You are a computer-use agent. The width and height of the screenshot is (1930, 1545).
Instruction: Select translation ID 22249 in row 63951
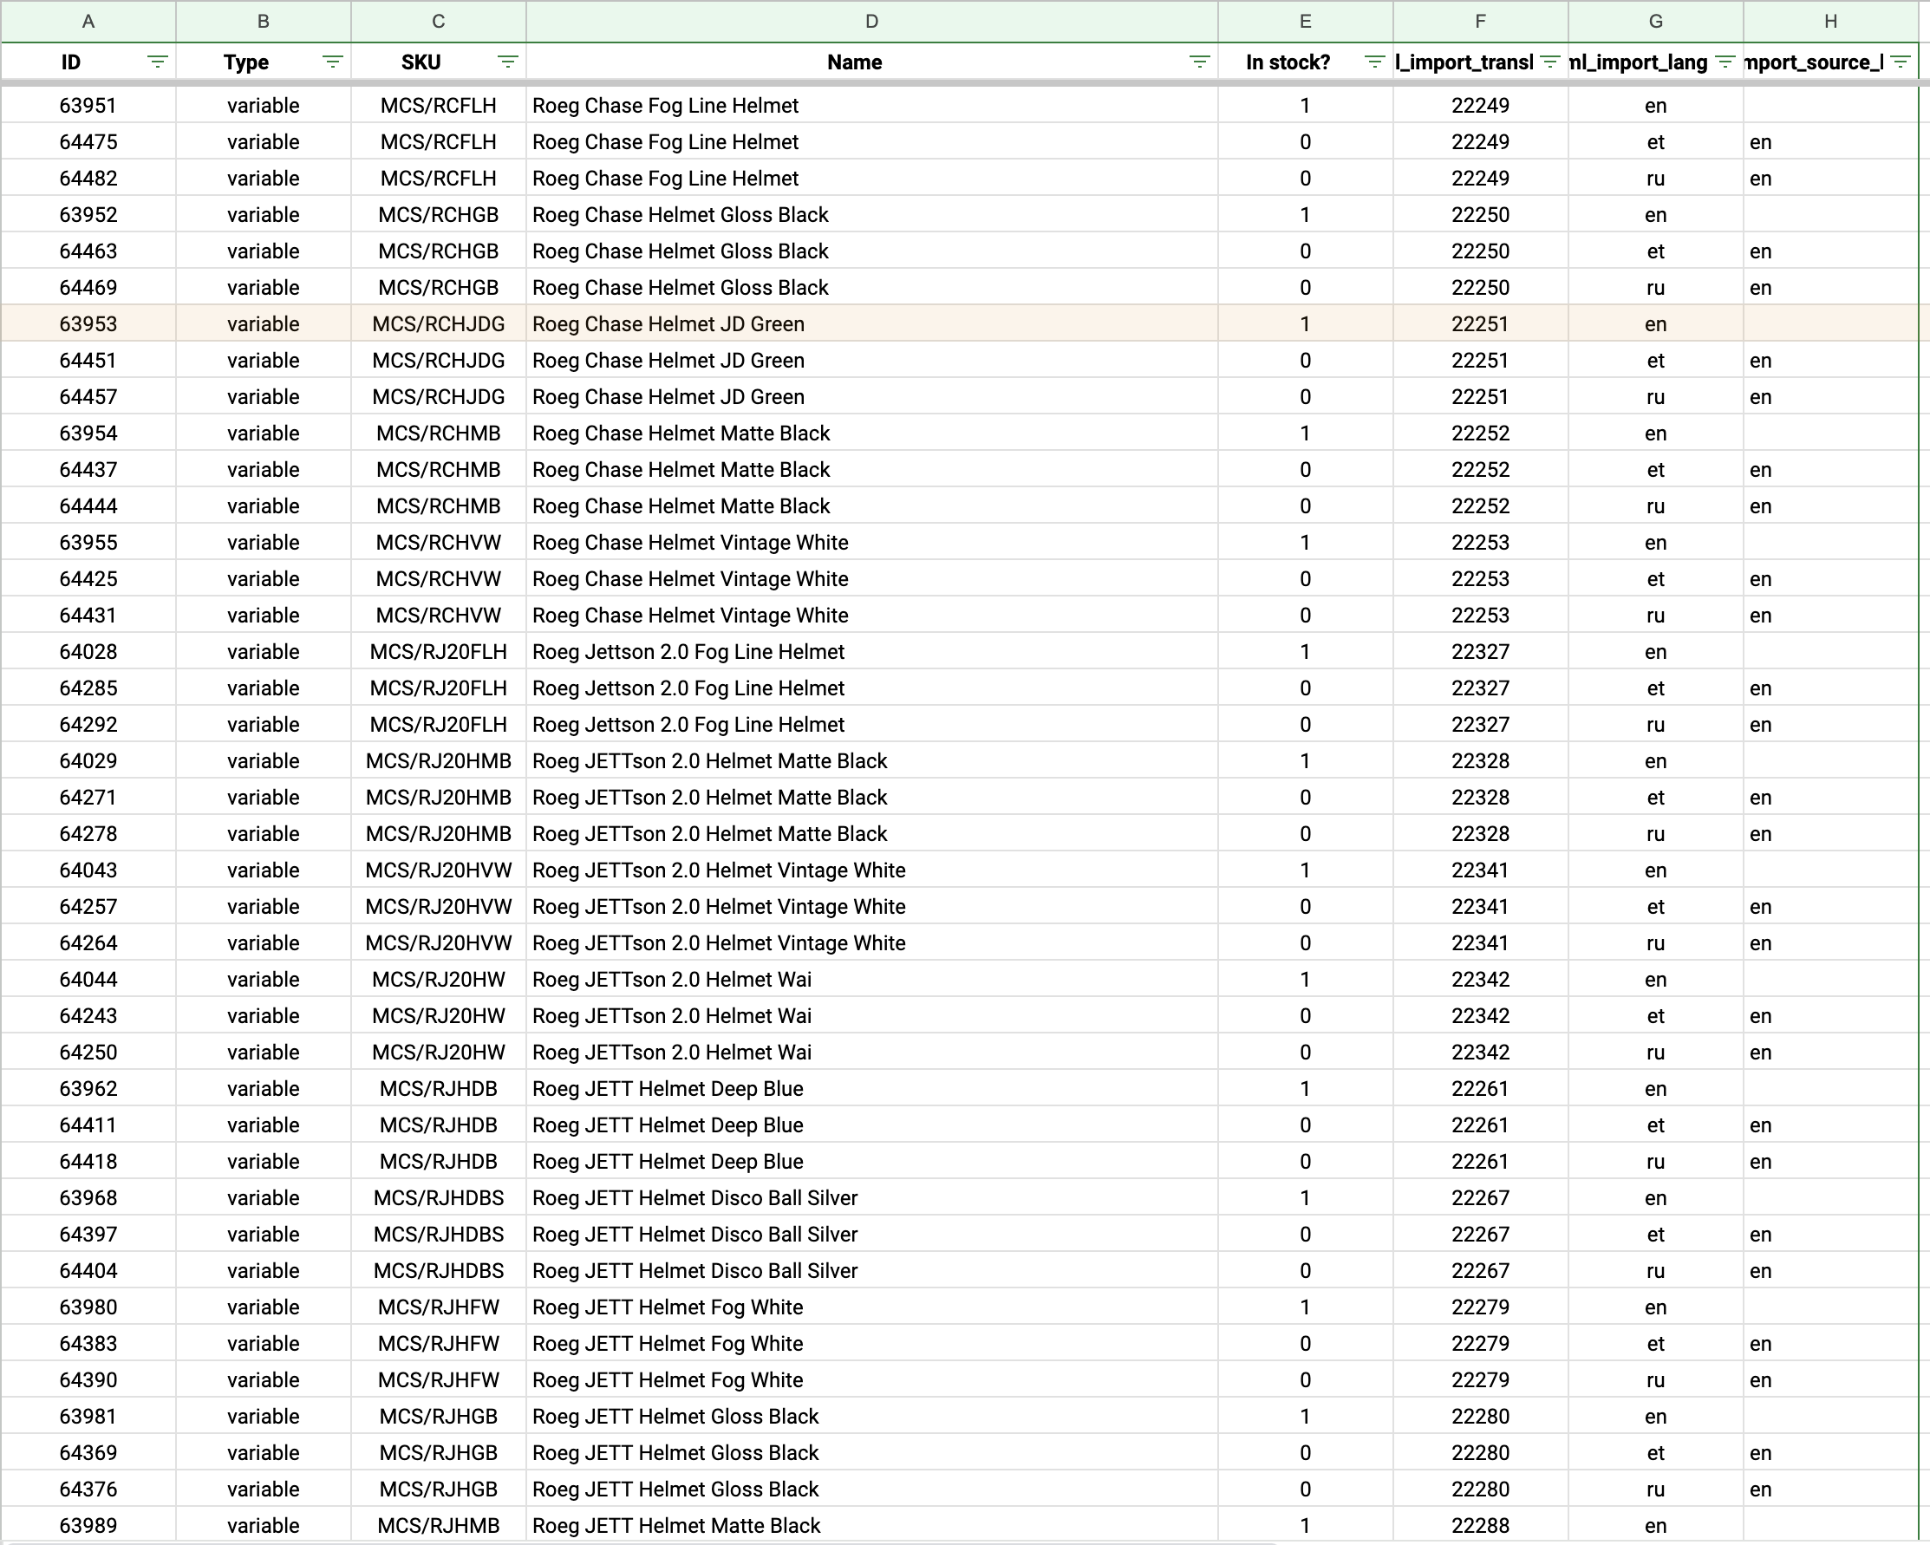pyautogui.click(x=1481, y=106)
